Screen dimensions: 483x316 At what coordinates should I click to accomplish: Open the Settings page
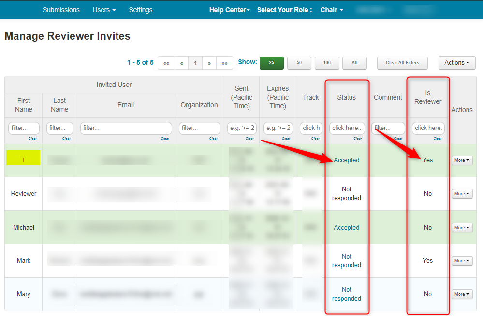pyautogui.click(x=141, y=10)
